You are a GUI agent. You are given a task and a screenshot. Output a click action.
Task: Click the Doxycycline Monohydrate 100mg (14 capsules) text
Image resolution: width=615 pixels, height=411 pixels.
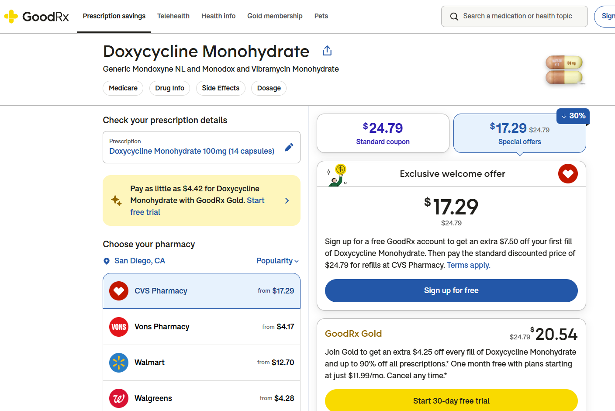click(x=192, y=151)
